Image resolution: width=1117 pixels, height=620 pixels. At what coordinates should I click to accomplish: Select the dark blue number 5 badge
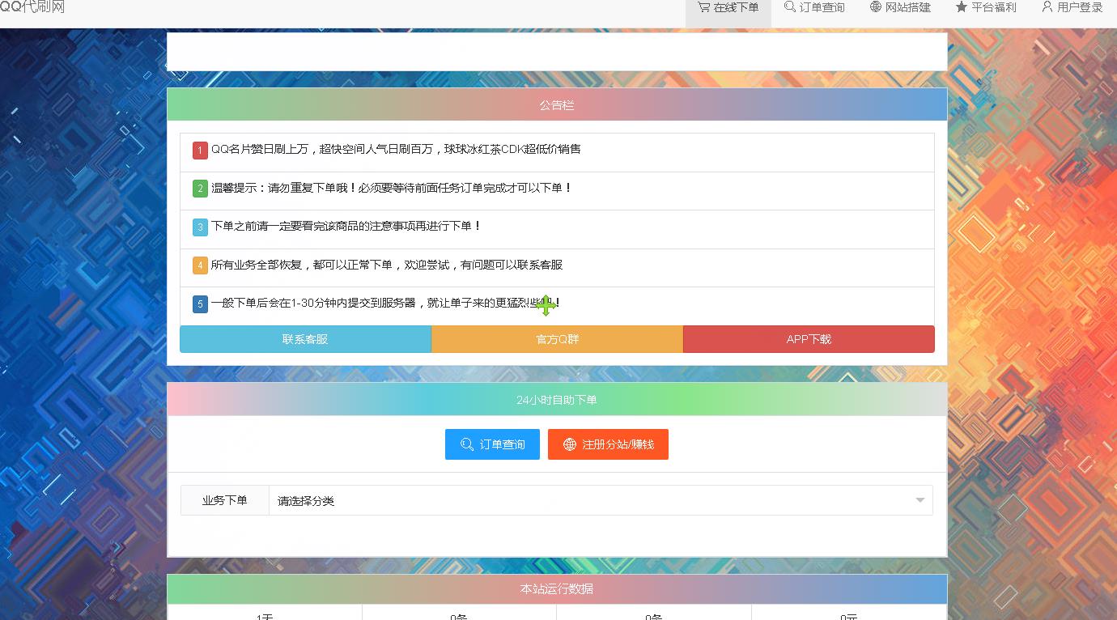point(200,304)
